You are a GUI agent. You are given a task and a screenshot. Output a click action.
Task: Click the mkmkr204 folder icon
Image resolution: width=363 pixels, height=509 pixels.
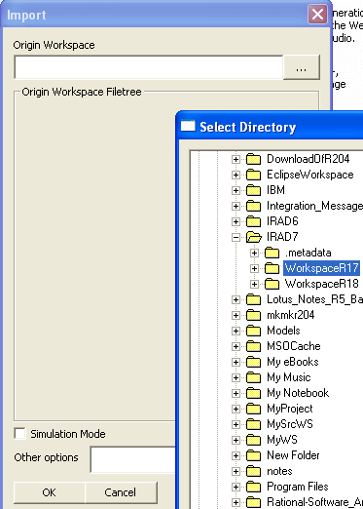click(253, 315)
